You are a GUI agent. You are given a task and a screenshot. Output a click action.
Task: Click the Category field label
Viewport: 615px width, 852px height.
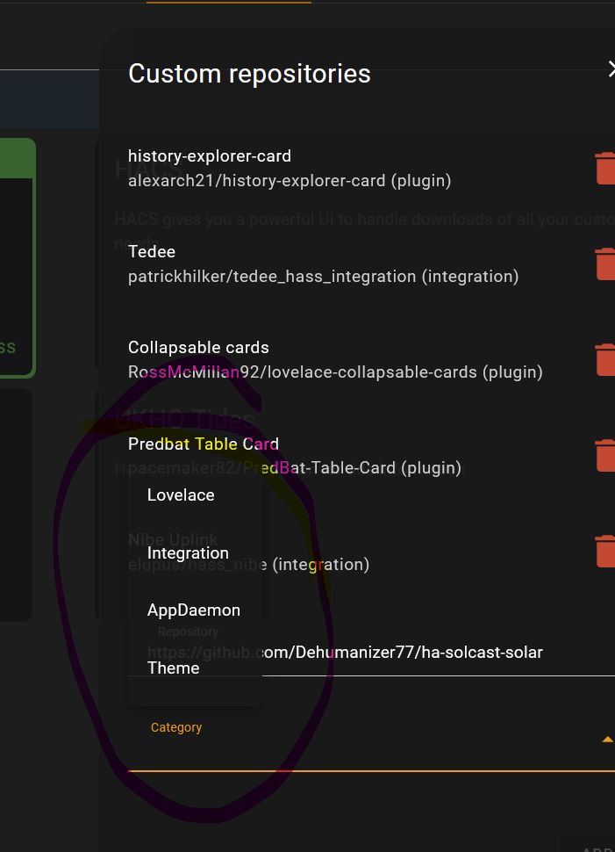coord(175,727)
